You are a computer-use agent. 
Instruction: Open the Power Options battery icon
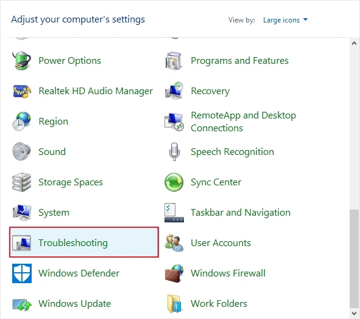click(21, 60)
